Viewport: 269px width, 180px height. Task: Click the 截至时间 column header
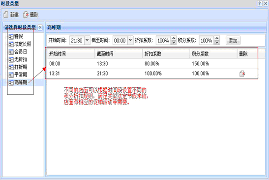119,54
